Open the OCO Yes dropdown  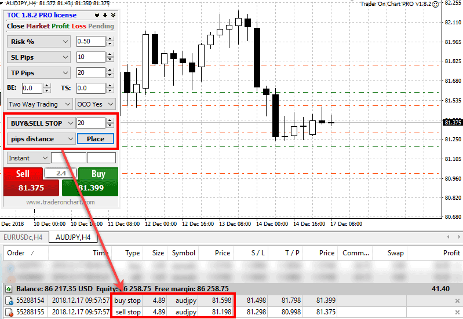[96, 104]
